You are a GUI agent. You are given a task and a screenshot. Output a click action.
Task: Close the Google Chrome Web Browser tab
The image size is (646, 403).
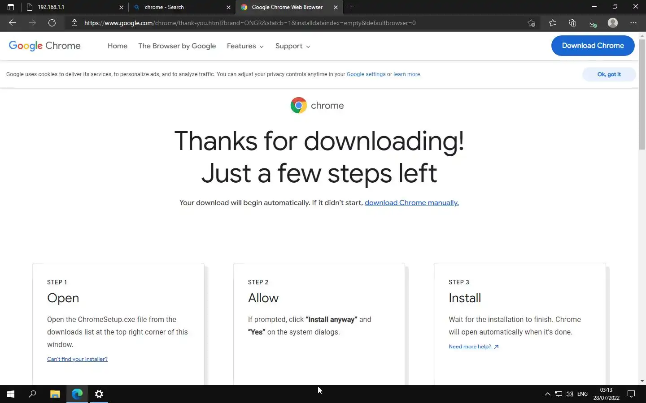tap(336, 7)
